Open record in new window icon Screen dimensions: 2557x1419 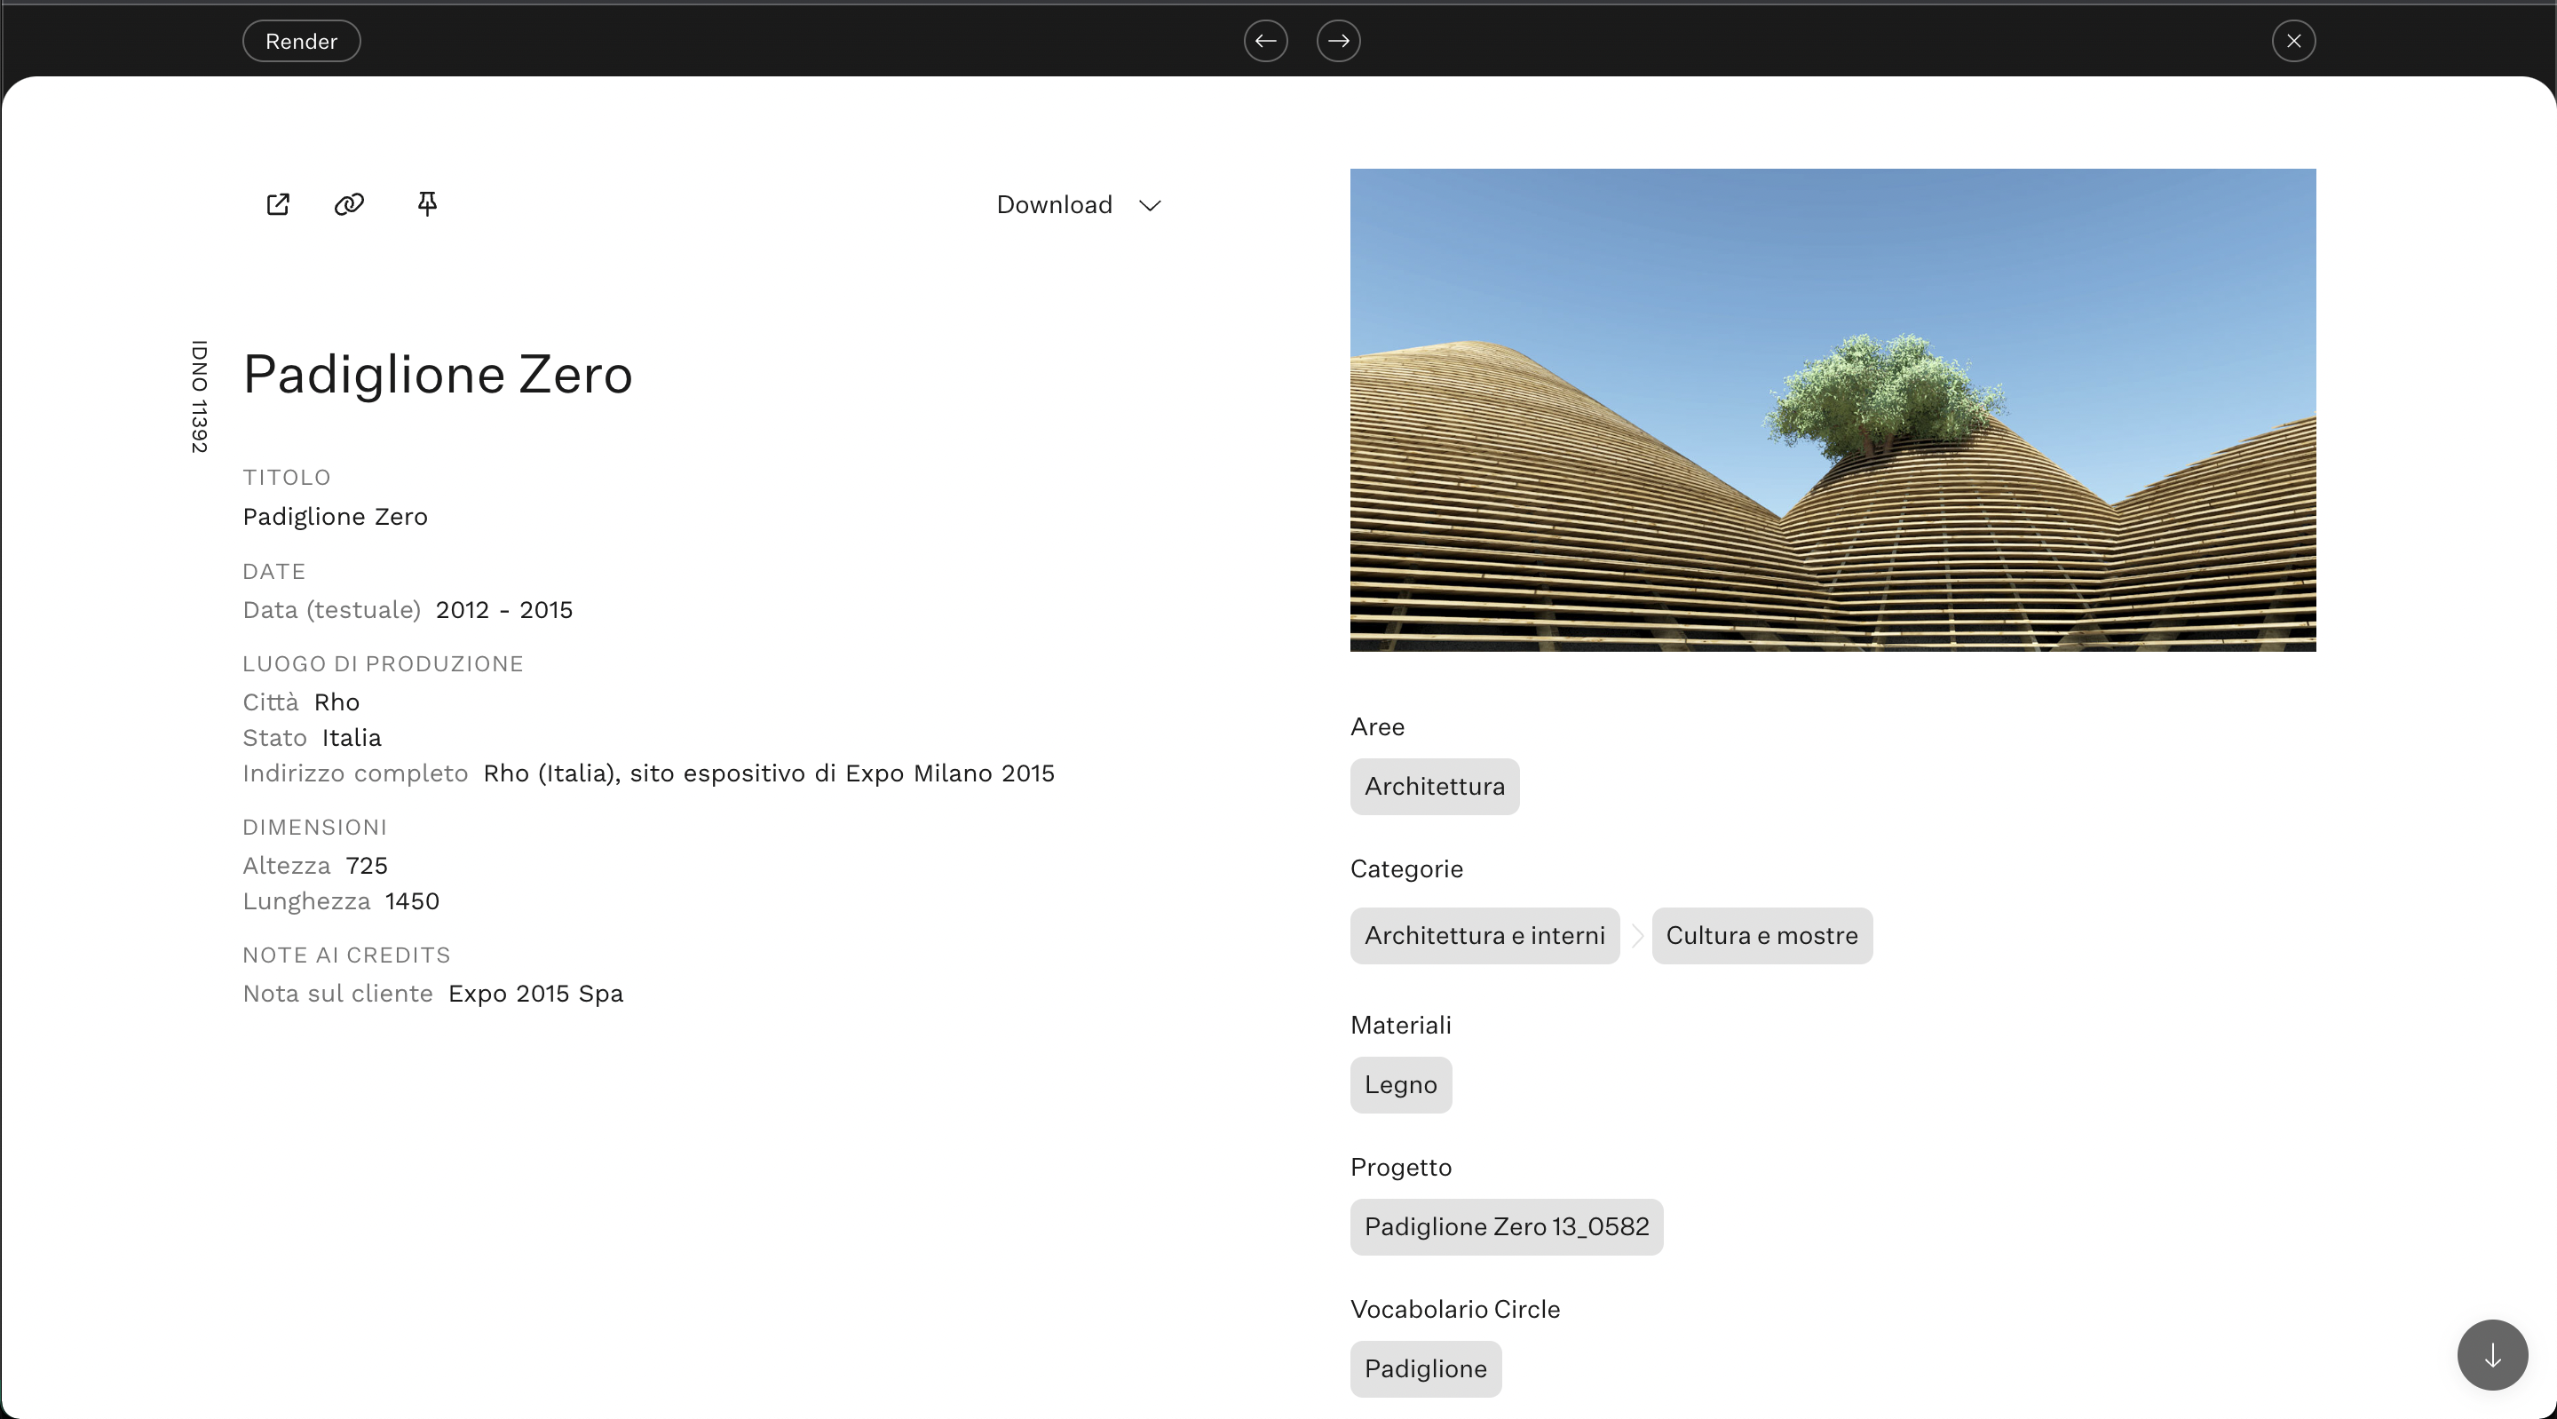278,204
